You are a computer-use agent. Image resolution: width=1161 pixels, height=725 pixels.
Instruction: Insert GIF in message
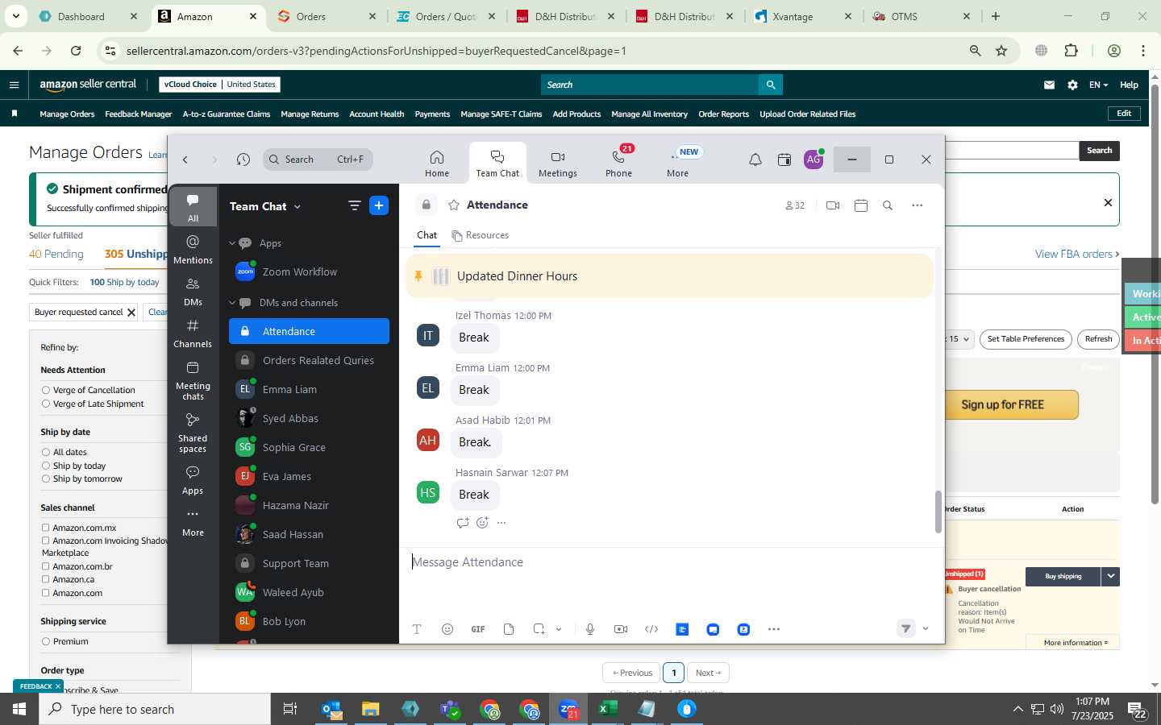[x=478, y=629]
